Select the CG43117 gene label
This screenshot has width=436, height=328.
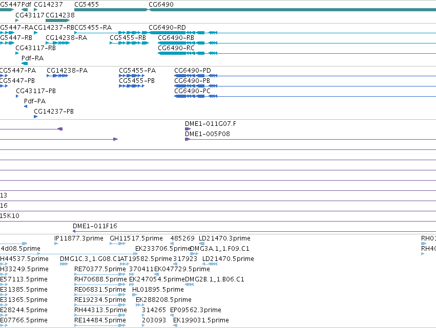tap(30, 15)
